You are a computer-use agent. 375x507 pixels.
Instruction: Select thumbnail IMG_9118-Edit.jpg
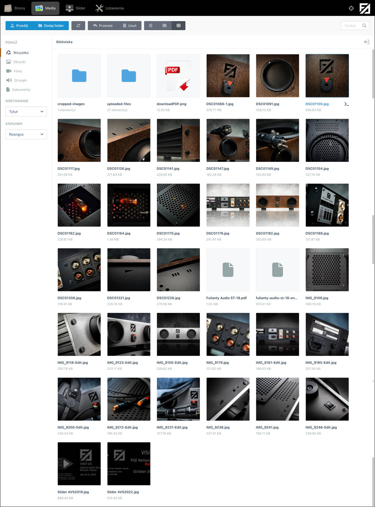pyautogui.click(x=79, y=334)
